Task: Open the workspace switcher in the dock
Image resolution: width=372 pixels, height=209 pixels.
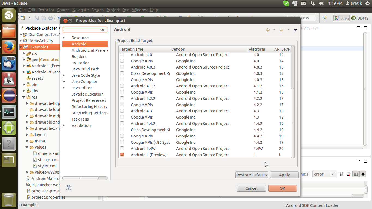Action: tap(9, 160)
